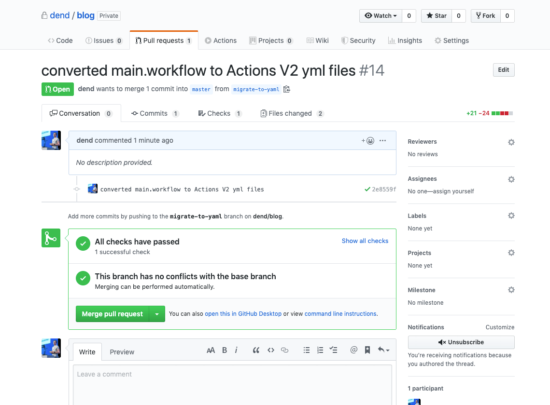This screenshot has width=550, height=405.
Task: Open the Reviewers gear settings
Action: pos(511,142)
